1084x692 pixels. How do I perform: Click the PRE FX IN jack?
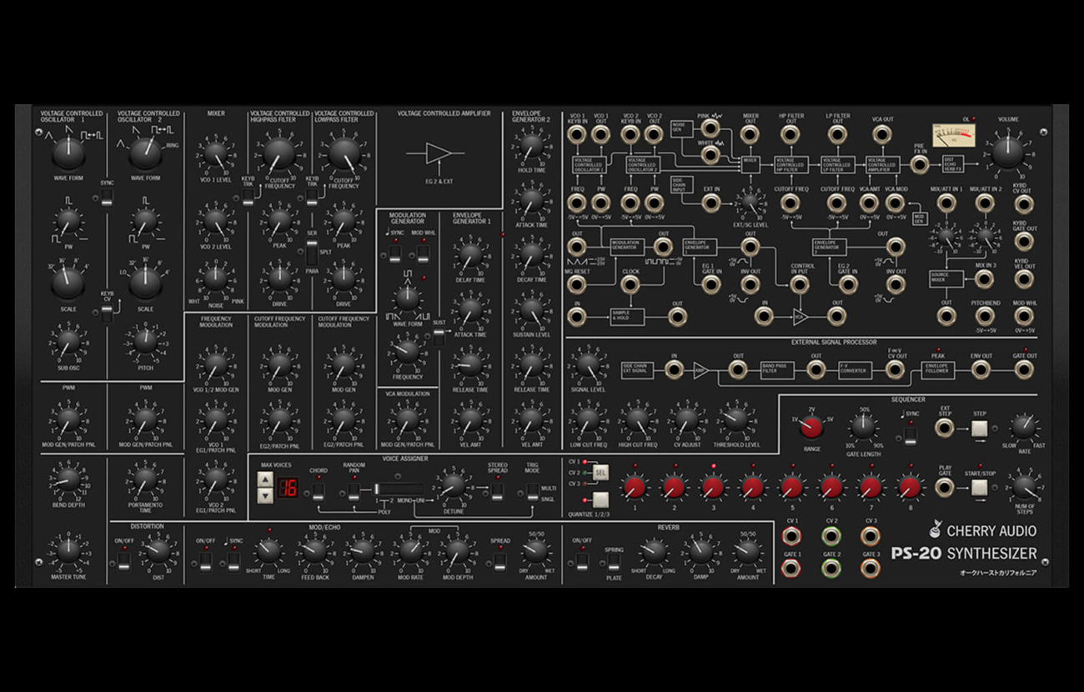tap(920, 163)
